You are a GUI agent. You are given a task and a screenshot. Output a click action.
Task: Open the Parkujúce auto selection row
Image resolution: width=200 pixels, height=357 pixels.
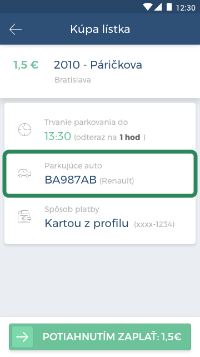[100, 173]
